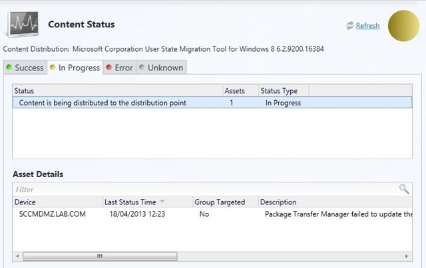This screenshot has width=426, height=268.
Task: Click the Refresh arrows icon
Action: [x=349, y=26]
